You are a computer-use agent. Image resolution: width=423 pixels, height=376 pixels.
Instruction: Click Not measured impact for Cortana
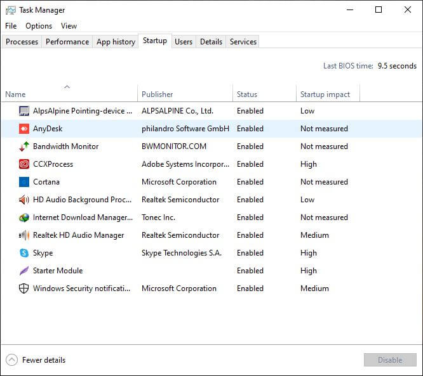[x=324, y=182]
